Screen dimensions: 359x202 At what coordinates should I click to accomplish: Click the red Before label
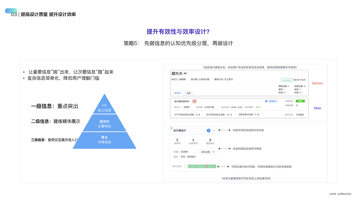tap(317, 83)
